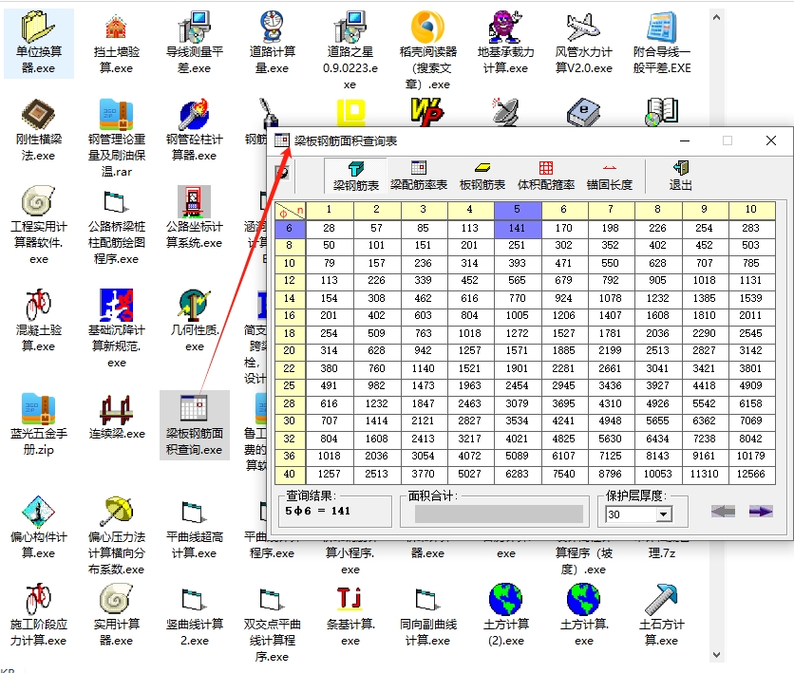This screenshot has width=794, height=673.
Task: Click row header 25 in the table
Action: coord(290,386)
